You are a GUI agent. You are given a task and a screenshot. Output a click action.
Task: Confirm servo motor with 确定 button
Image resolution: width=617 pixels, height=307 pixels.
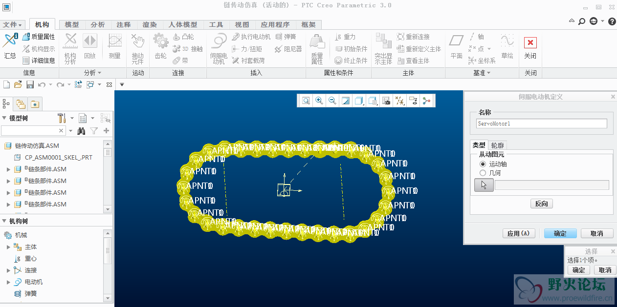coord(560,234)
